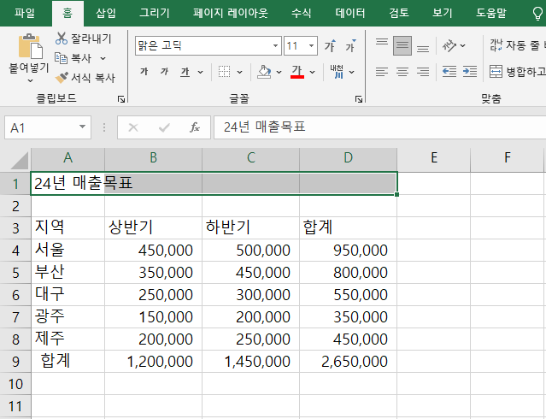Open the borders dropdown arrow
546x419 pixels.
[x=239, y=72]
